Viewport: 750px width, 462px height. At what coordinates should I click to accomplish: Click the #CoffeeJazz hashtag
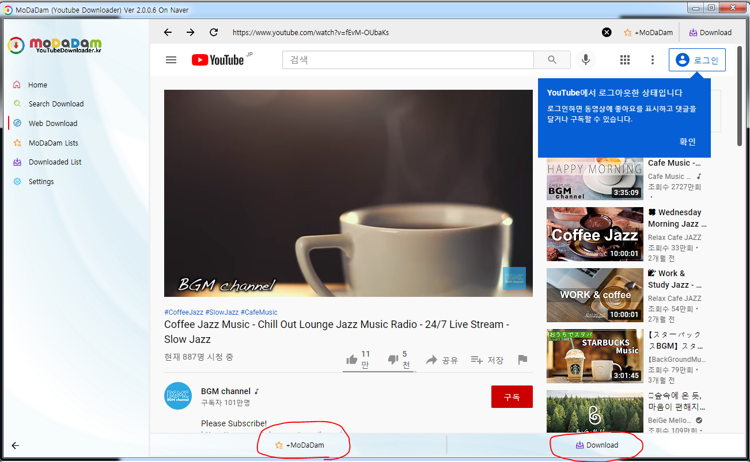pos(184,312)
